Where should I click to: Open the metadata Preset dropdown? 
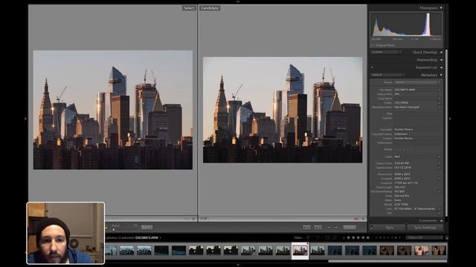pos(417,82)
